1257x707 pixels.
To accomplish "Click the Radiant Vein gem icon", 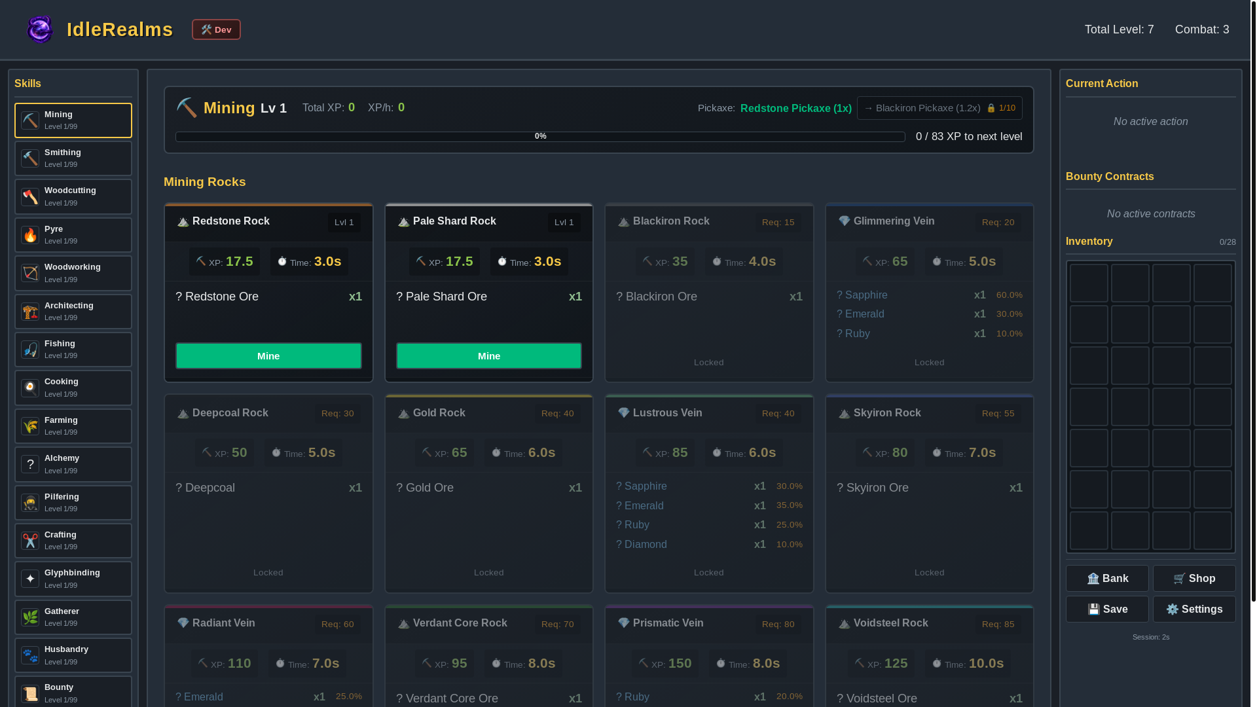I will click(183, 623).
